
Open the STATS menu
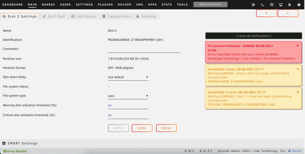pyautogui.click(x=167, y=5)
